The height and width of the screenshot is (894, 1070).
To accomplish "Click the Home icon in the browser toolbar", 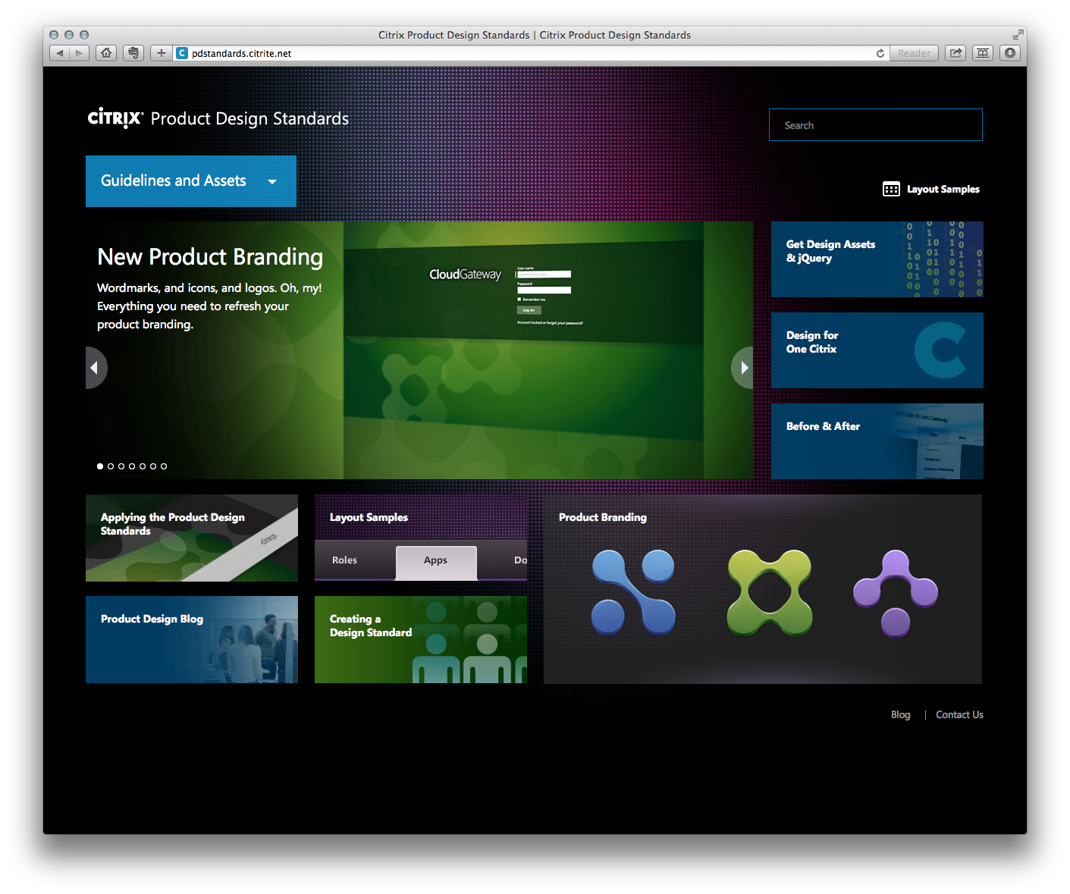I will coord(106,53).
